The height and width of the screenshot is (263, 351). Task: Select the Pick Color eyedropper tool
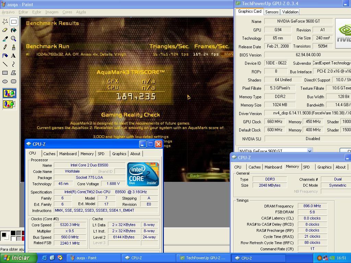pyautogui.click(x=5, y=39)
